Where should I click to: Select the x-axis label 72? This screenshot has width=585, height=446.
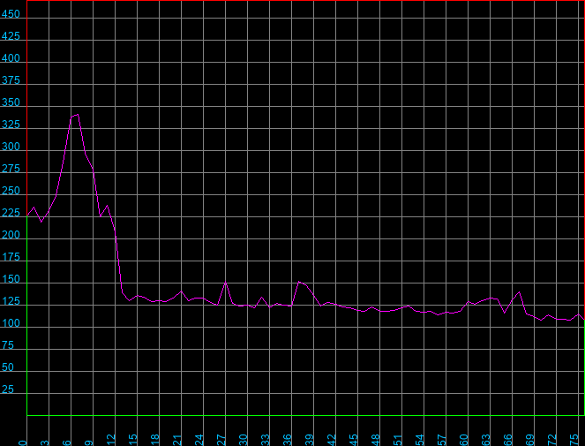[551, 440]
